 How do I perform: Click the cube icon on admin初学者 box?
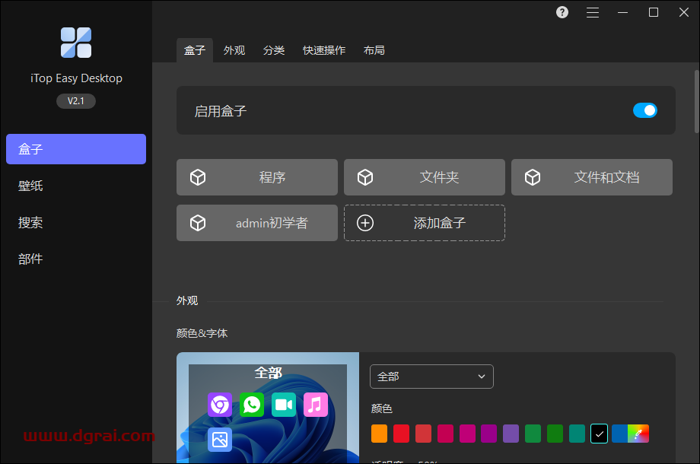(198, 223)
